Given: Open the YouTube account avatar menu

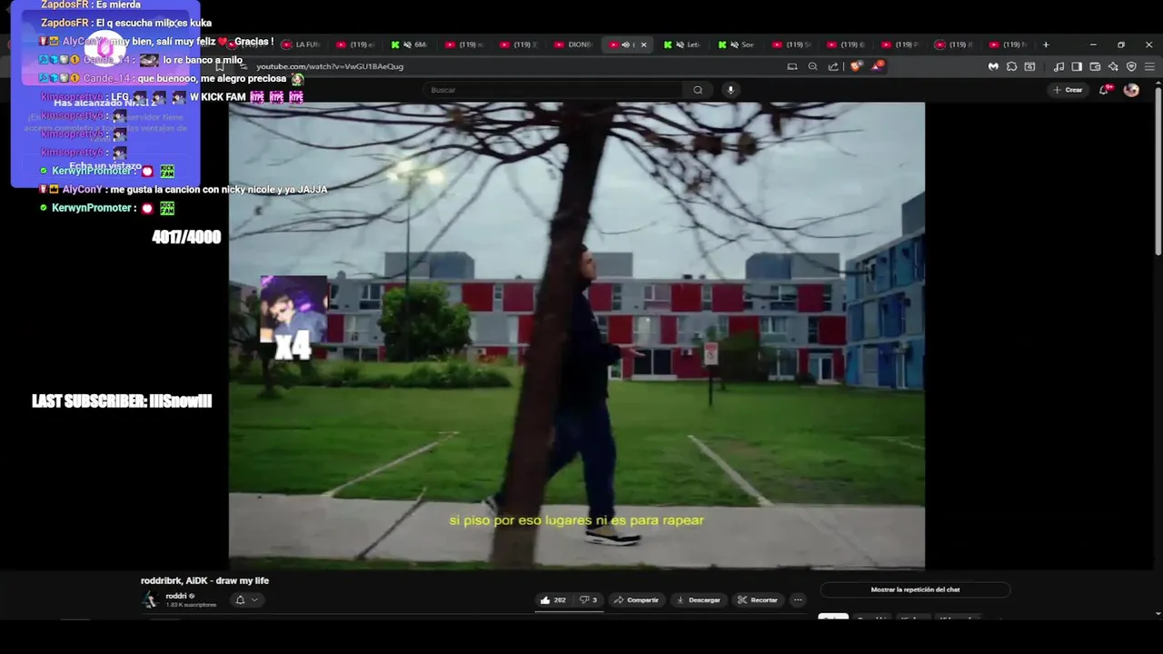Looking at the screenshot, I should coord(1131,90).
